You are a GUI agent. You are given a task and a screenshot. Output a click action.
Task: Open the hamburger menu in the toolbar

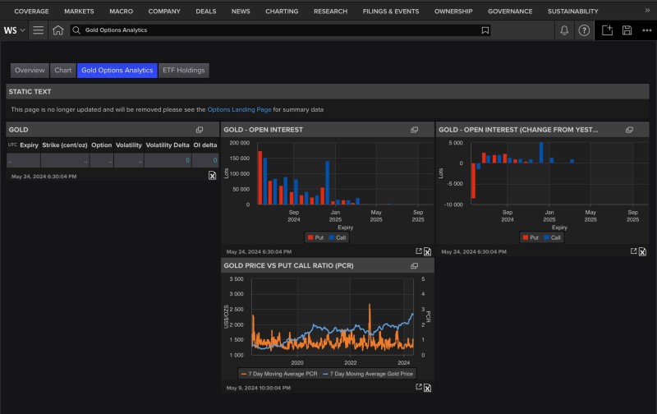38,30
